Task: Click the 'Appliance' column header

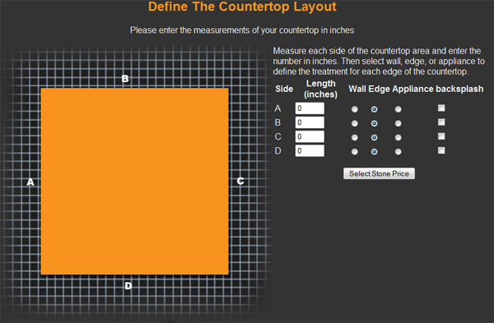Action: [412, 89]
